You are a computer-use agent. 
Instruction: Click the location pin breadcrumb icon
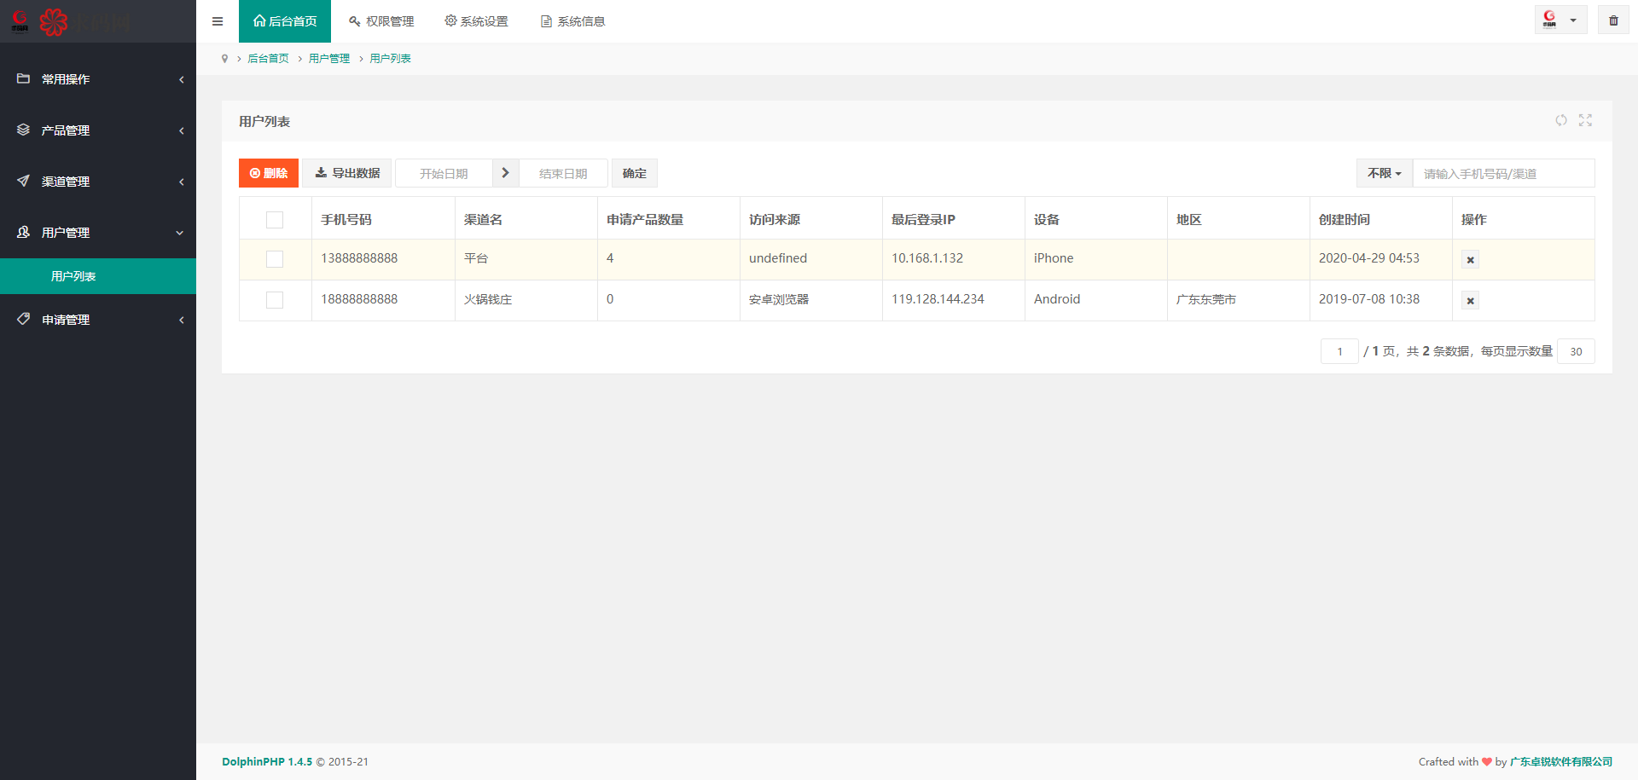(x=224, y=59)
